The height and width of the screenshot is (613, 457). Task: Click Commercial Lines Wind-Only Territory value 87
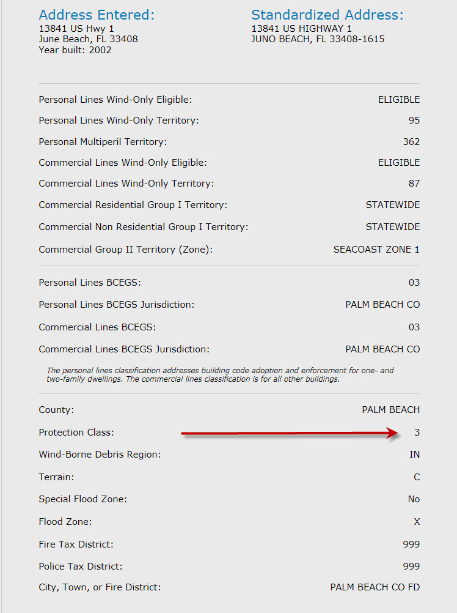414,184
